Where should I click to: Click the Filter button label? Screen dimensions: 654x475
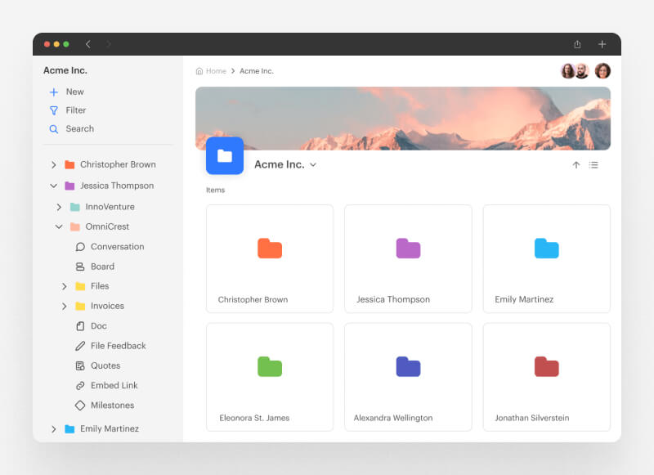coord(76,110)
